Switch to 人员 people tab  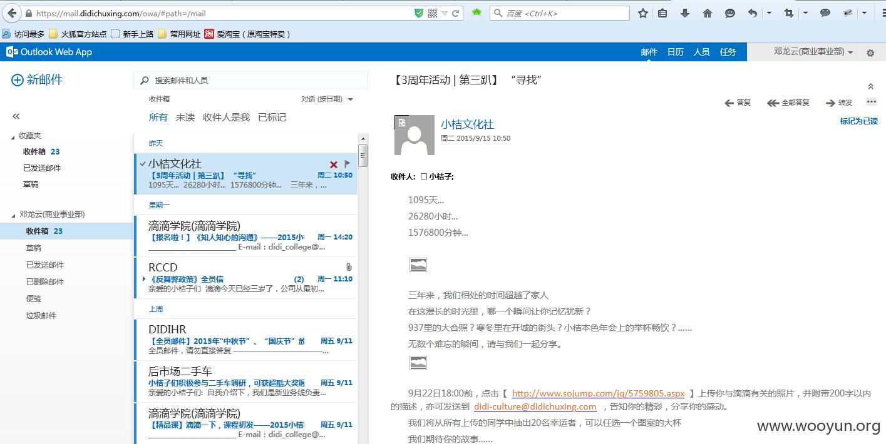point(702,52)
